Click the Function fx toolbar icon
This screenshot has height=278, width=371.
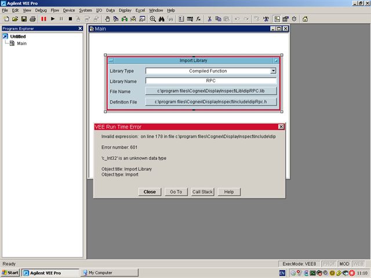(198, 19)
